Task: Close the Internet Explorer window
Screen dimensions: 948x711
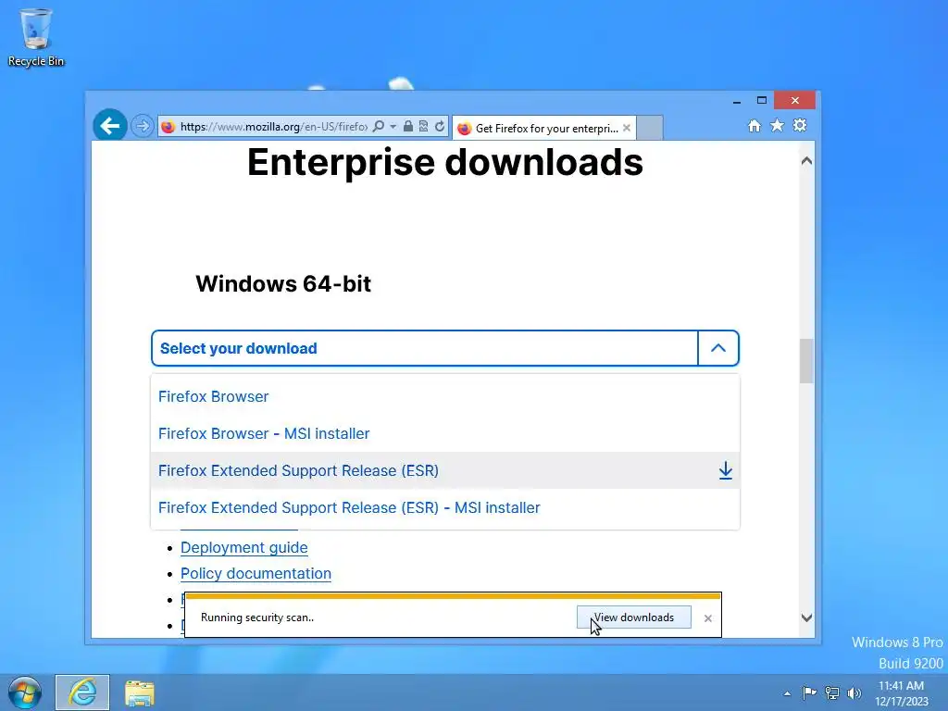Action: click(795, 100)
